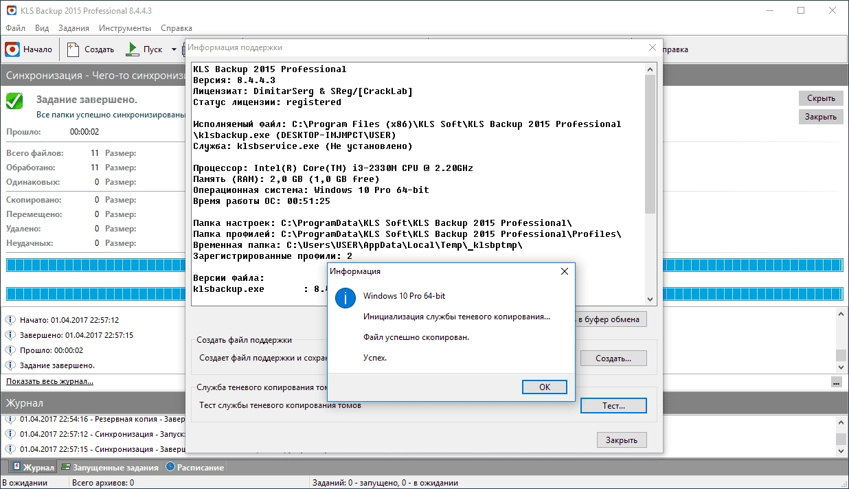This screenshot has width=849, height=489.
Task: Click info icon beside Задание завершено log line
Action: click(10, 365)
